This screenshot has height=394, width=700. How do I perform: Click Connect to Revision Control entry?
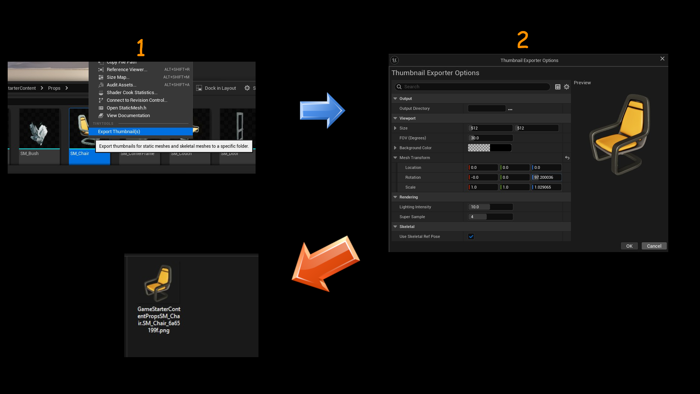(x=140, y=100)
